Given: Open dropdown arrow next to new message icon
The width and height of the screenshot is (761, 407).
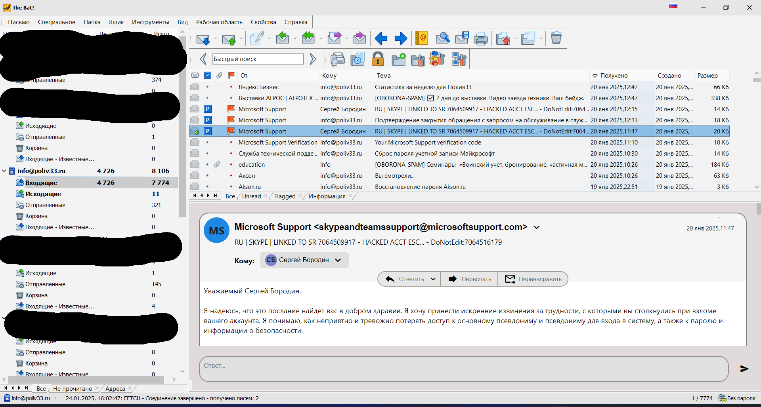Looking at the screenshot, I should click(x=269, y=39).
